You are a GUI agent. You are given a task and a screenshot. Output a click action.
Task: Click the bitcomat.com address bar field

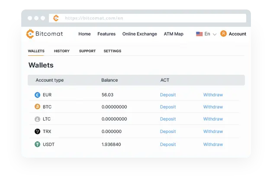point(148,18)
